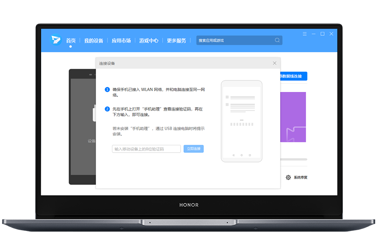Click the 系统修复 text link

tap(300, 178)
